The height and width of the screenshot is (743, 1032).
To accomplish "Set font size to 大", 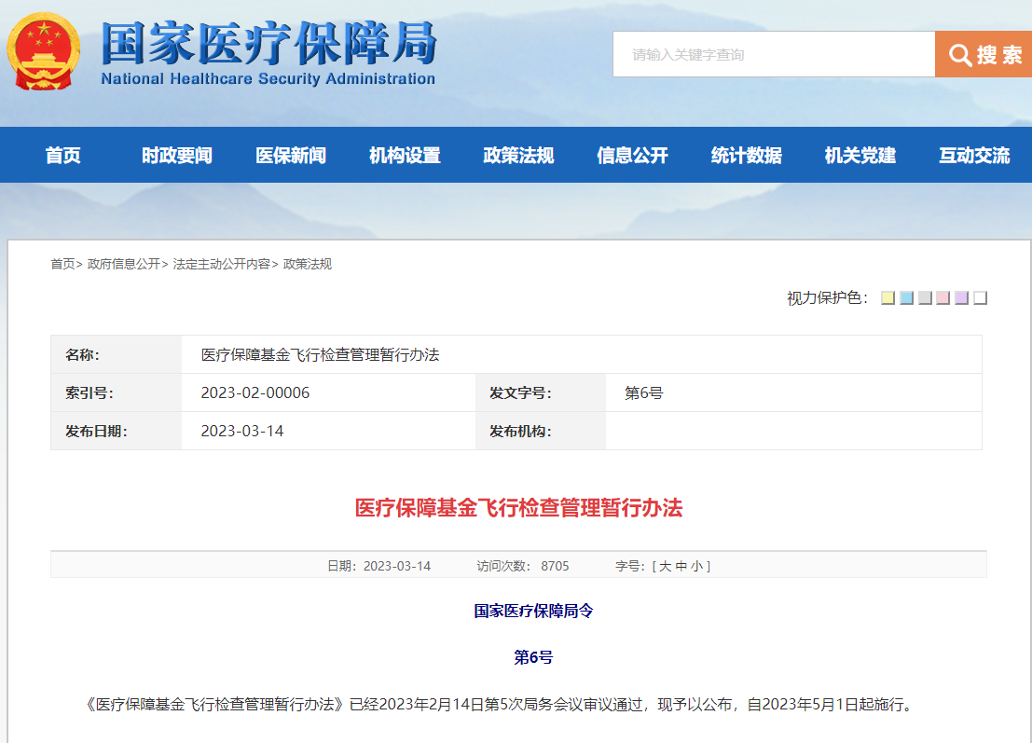I will coord(665,566).
